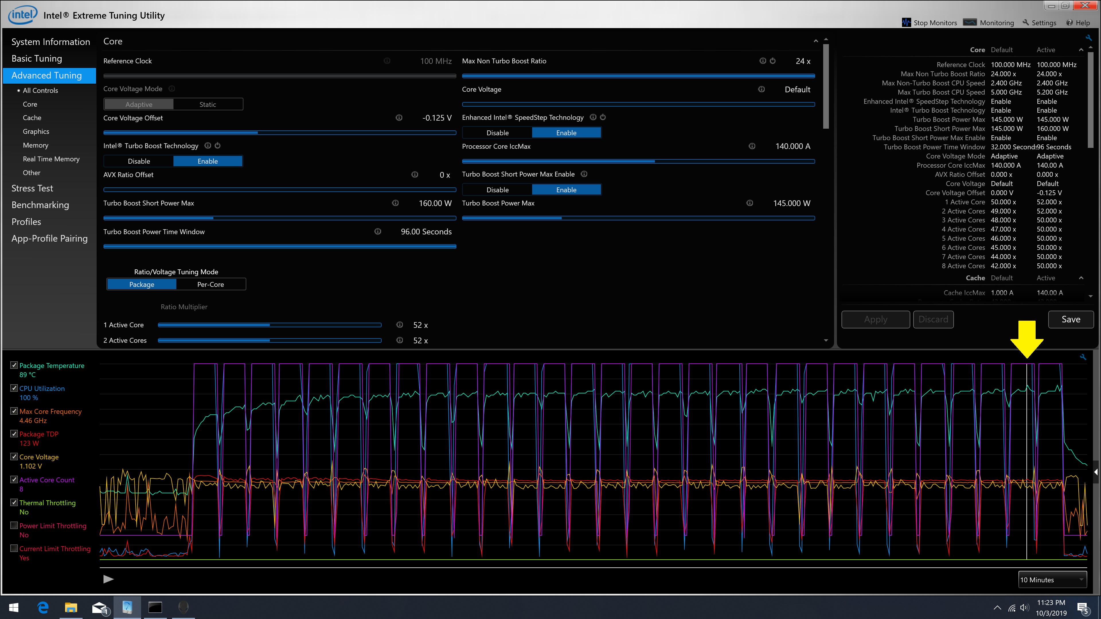Screen dimensions: 1101x619
Task: Show info for AVX Ratio Offset
Action: (x=415, y=174)
